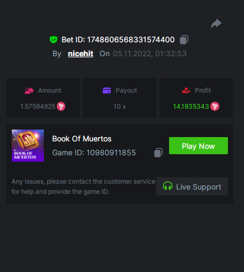Click the 10 x payout value
244x272 pixels.
(120, 107)
